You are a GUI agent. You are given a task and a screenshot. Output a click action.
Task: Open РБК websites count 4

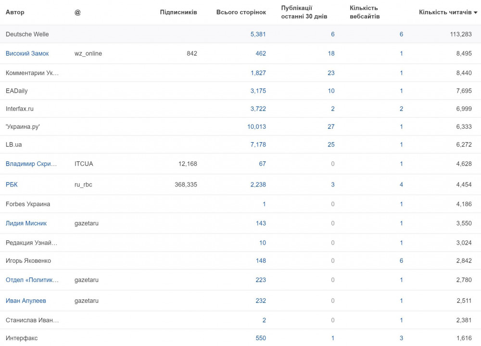point(401,185)
